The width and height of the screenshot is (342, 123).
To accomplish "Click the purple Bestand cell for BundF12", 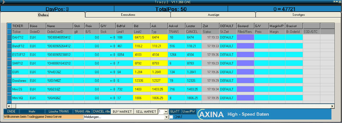I will tap(245, 46).
